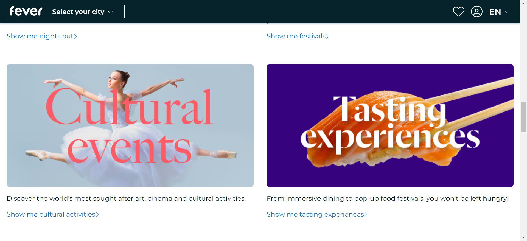
Task: Open the EN language dropdown
Action: point(500,12)
